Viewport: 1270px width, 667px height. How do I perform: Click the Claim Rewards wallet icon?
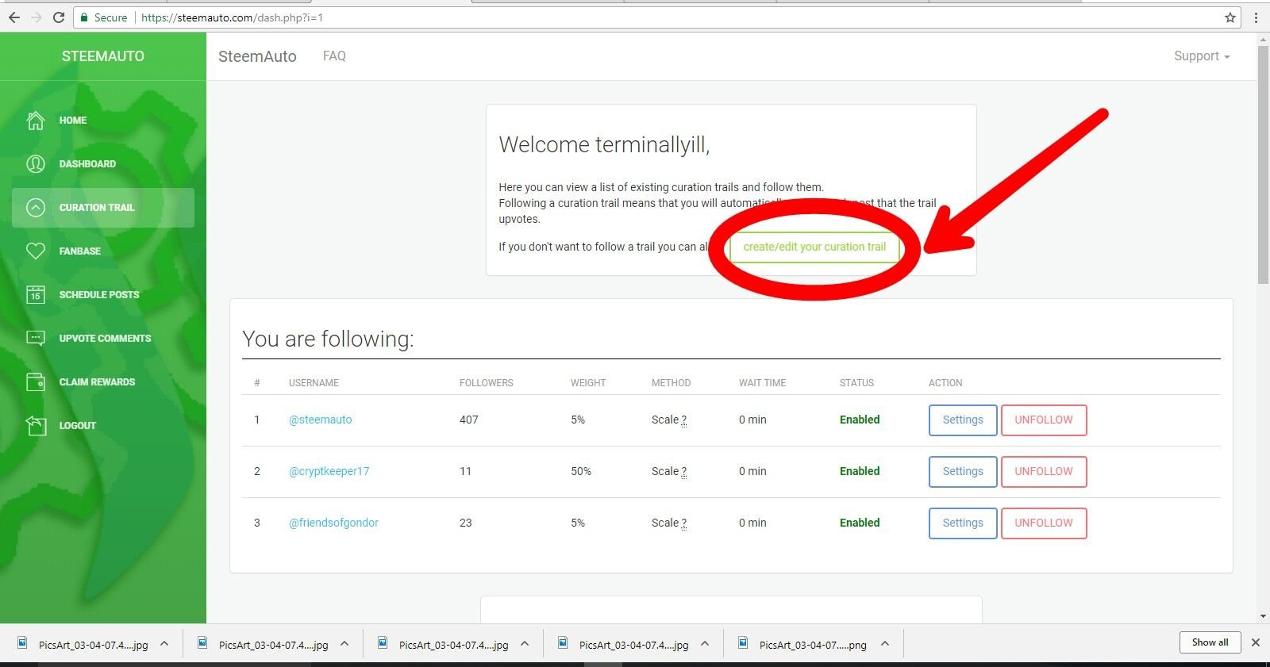click(x=36, y=382)
